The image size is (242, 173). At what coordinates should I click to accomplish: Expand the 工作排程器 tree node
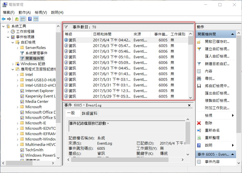[8, 32]
